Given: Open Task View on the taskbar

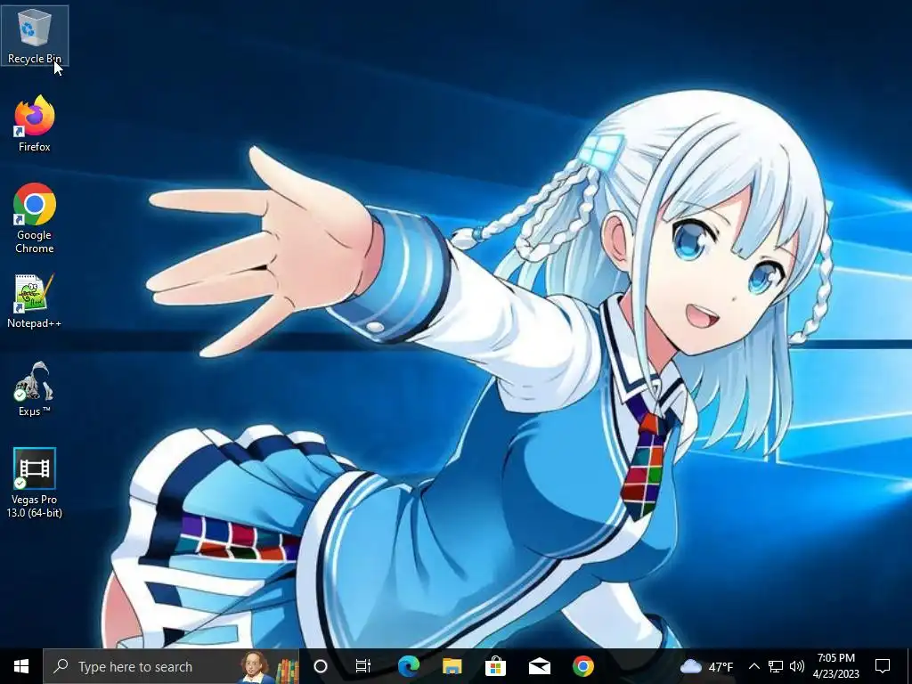Looking at the screenshot, I should (x=363, y=666).
